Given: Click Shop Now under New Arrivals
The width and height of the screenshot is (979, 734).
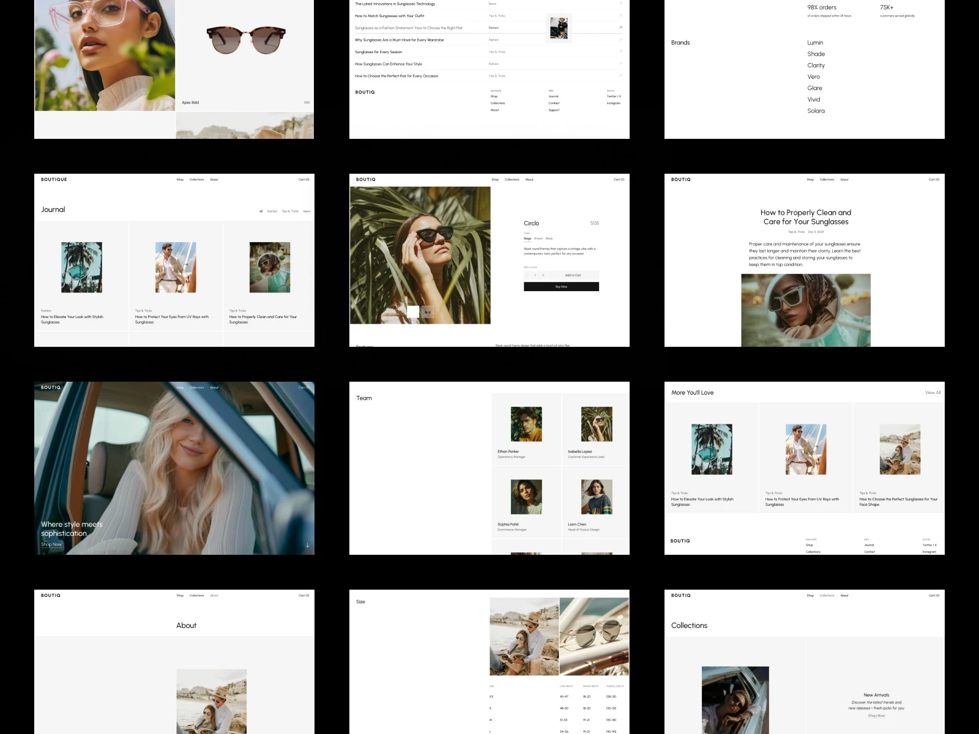Looking at the screenshot, I should [x=876, y=716].
